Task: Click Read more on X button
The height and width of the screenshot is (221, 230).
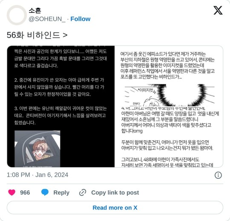Action: tap(115, 208)
